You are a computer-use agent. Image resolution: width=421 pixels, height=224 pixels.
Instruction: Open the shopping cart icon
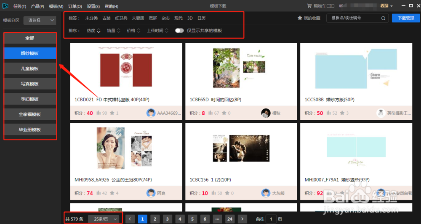click(309, 5)
